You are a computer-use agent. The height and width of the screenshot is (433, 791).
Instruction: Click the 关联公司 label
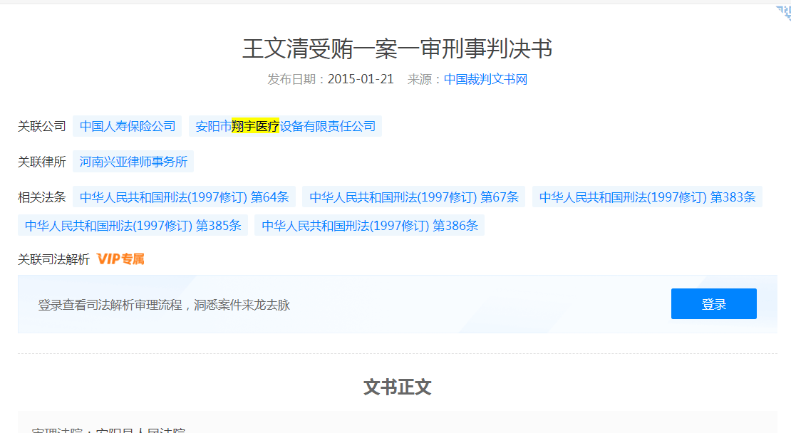[41, 126]
